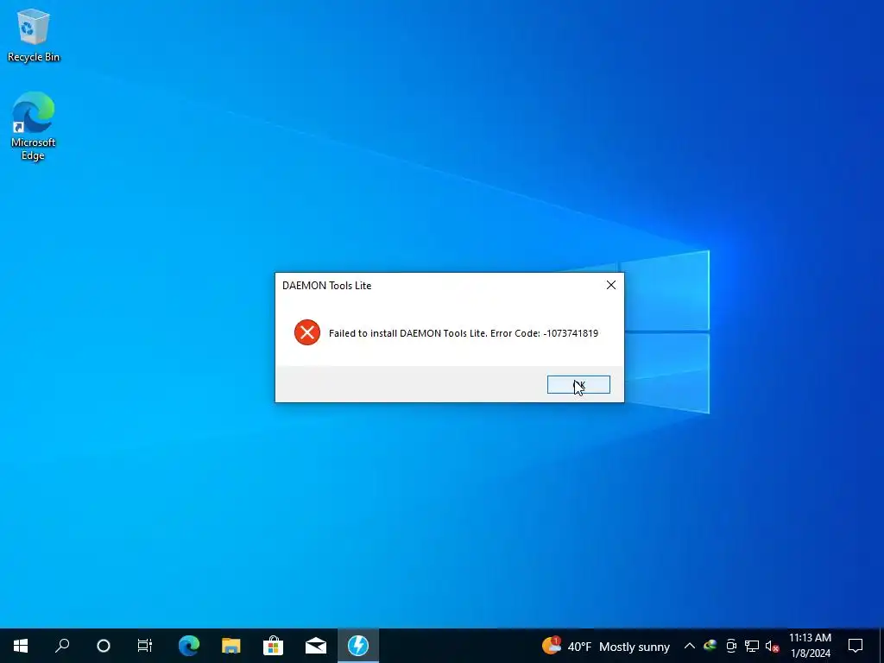
Task: Launch Edge from the taskbar
Action: point(189,646)
